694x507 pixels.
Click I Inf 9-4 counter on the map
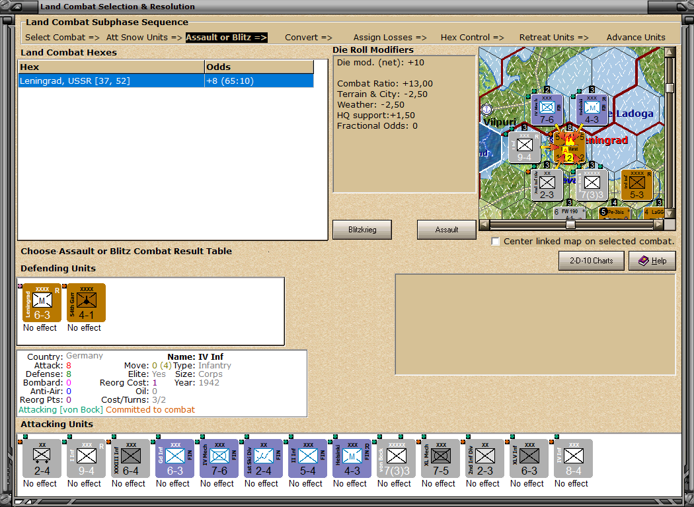point(525,148)
